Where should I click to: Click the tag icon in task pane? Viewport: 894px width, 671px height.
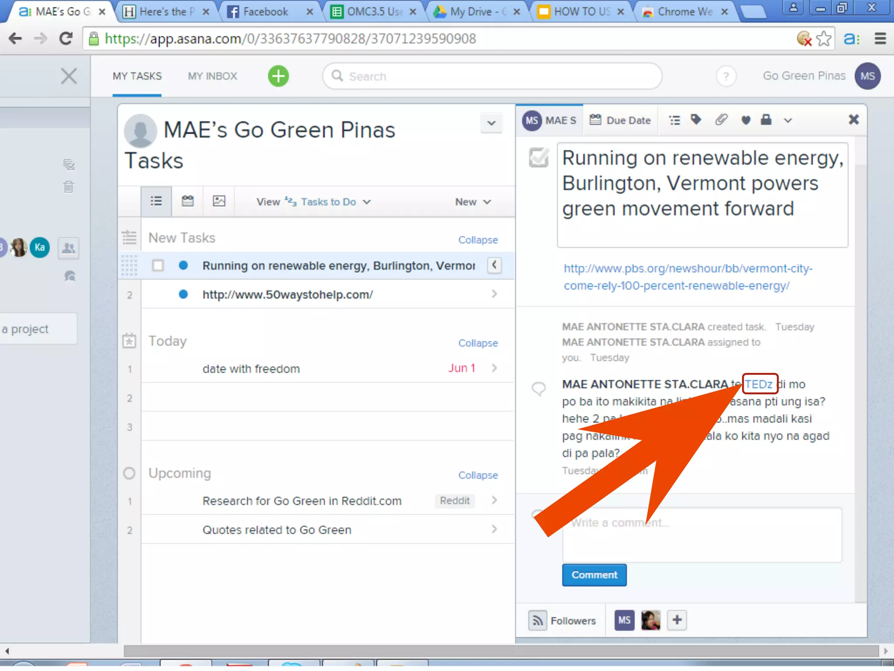[x=696, y=119]
